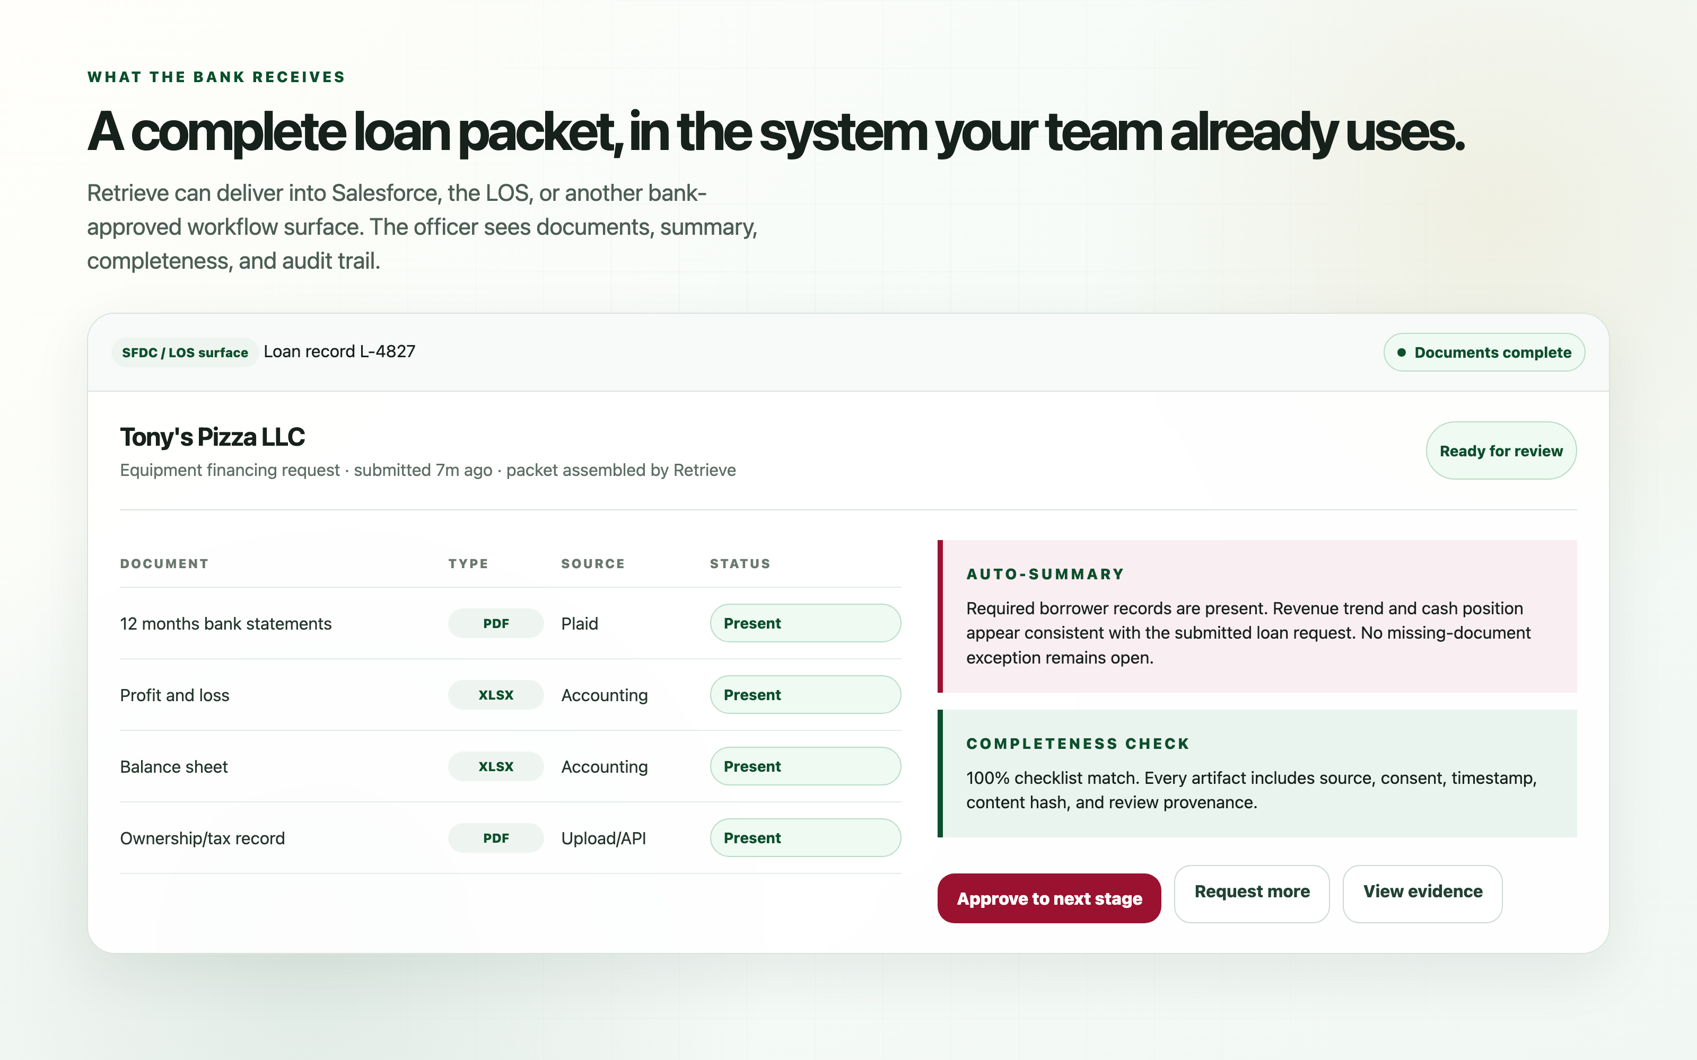Click Present status for Profit and loss

805,695
